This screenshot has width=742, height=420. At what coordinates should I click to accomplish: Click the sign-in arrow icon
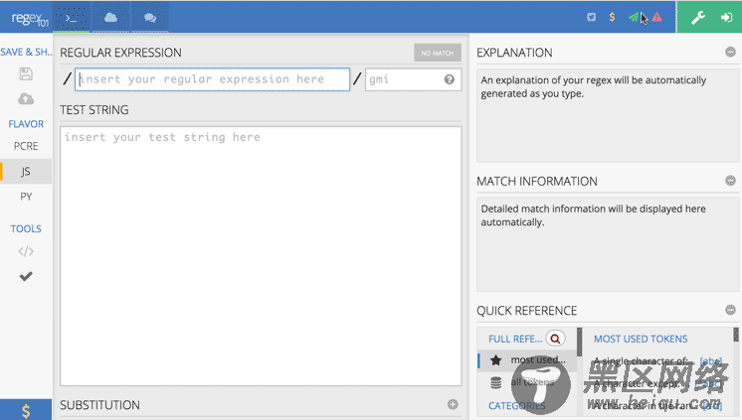pyautogui.click(x=726, y=17)
